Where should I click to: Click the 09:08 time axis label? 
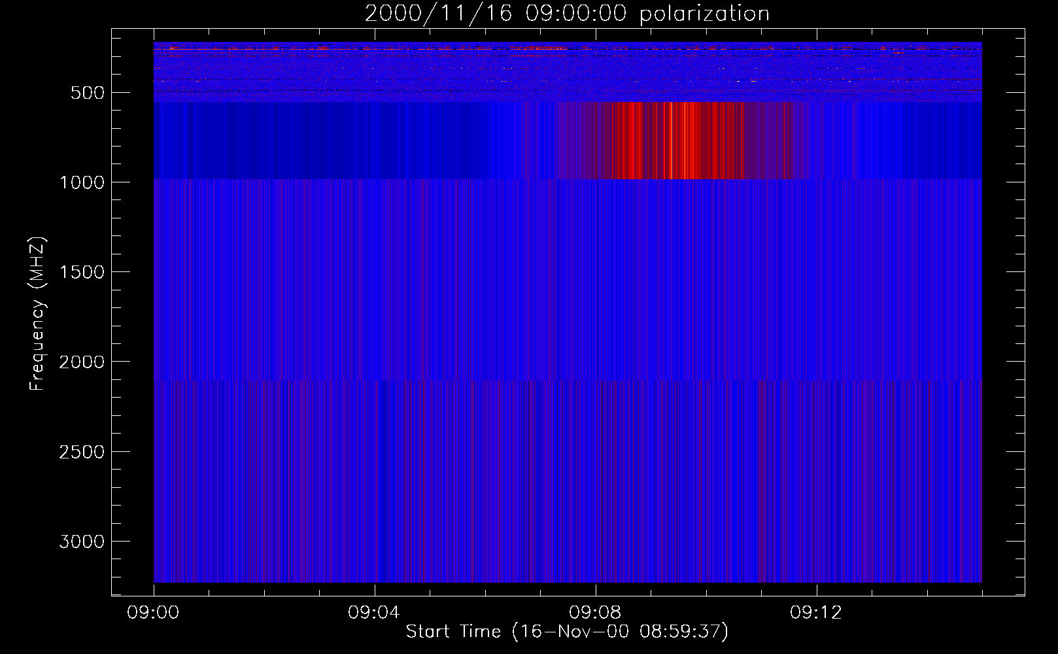tap(595, 613)
